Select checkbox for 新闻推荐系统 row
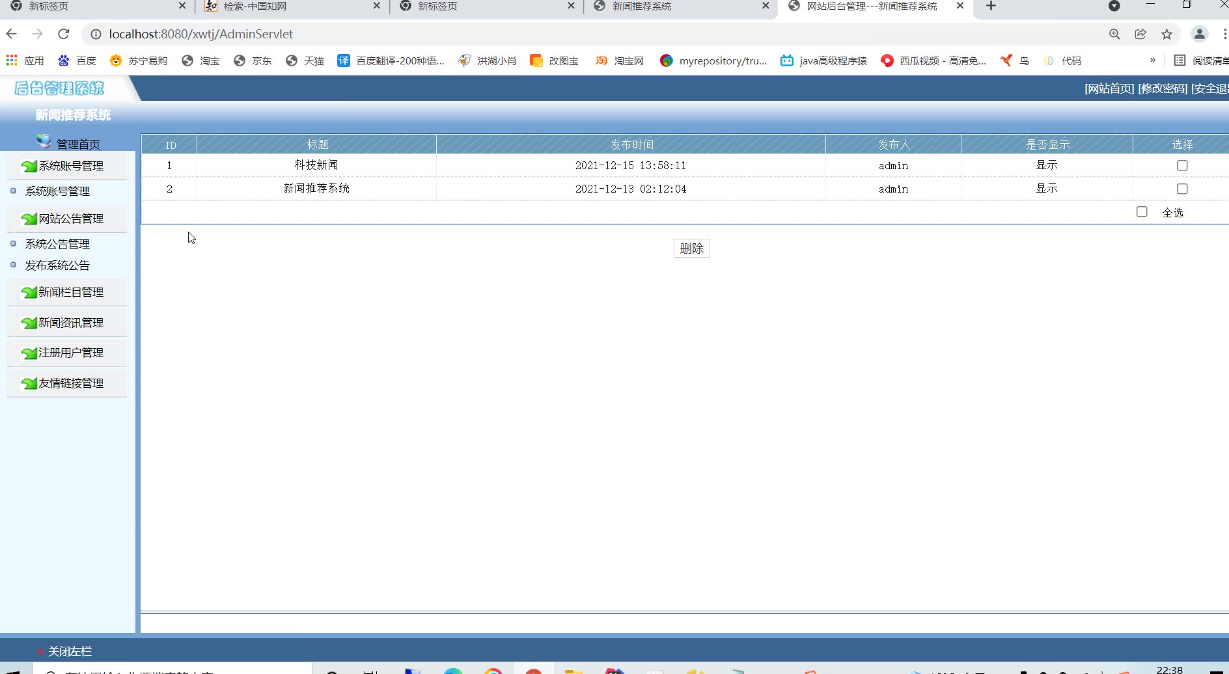Viewport: 1229px width, 674px height. pyautogui.click(x=1182, y=189)
